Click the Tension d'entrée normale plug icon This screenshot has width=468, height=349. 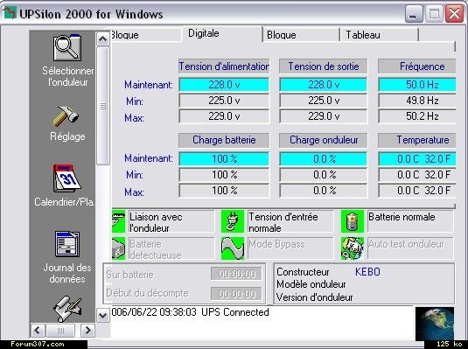coord(233,221)
